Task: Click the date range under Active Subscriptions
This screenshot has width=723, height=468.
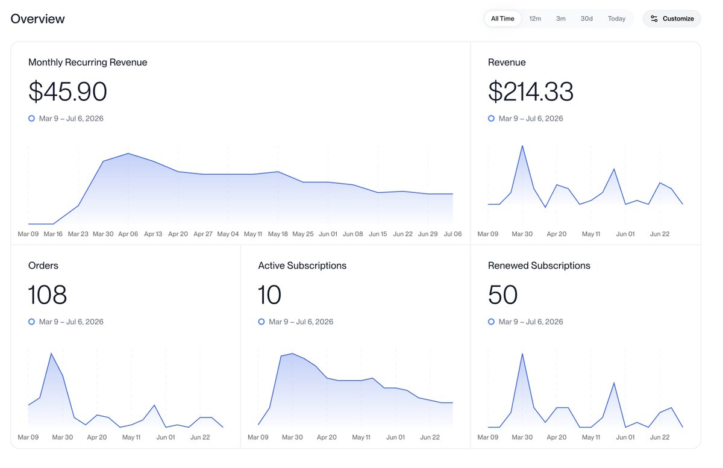Action: 301,322
